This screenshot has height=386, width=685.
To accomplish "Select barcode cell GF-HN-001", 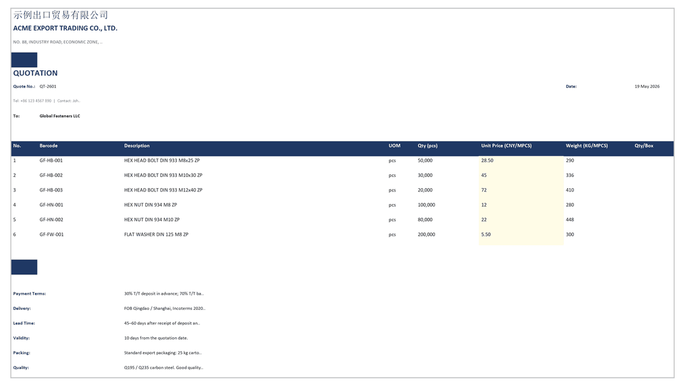I will pyautogui.click(x=51, y=205).
